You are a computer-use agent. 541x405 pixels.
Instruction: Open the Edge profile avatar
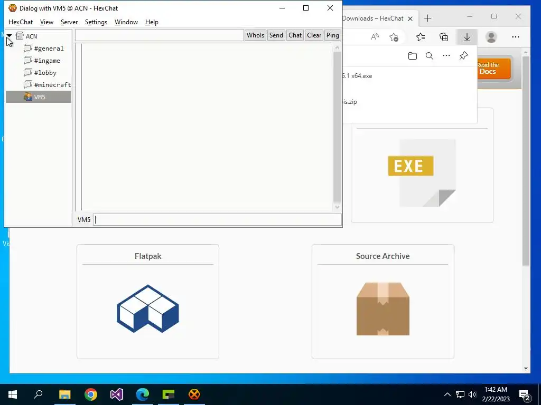[x=491, y=37]
